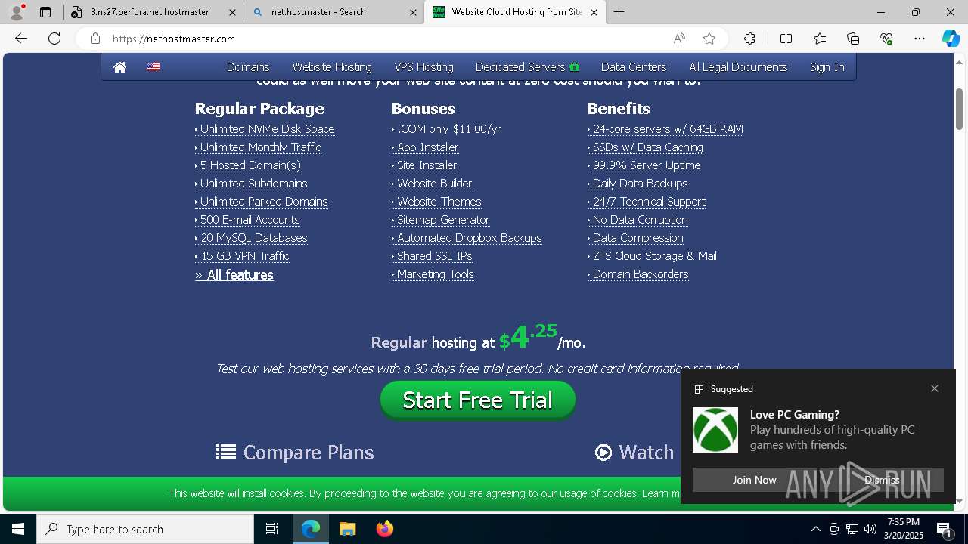Image resolution: width=968 pixels, height=544 pixels.
Task: Open the 500 E-mail Accounts link
Action: (247, 220)
